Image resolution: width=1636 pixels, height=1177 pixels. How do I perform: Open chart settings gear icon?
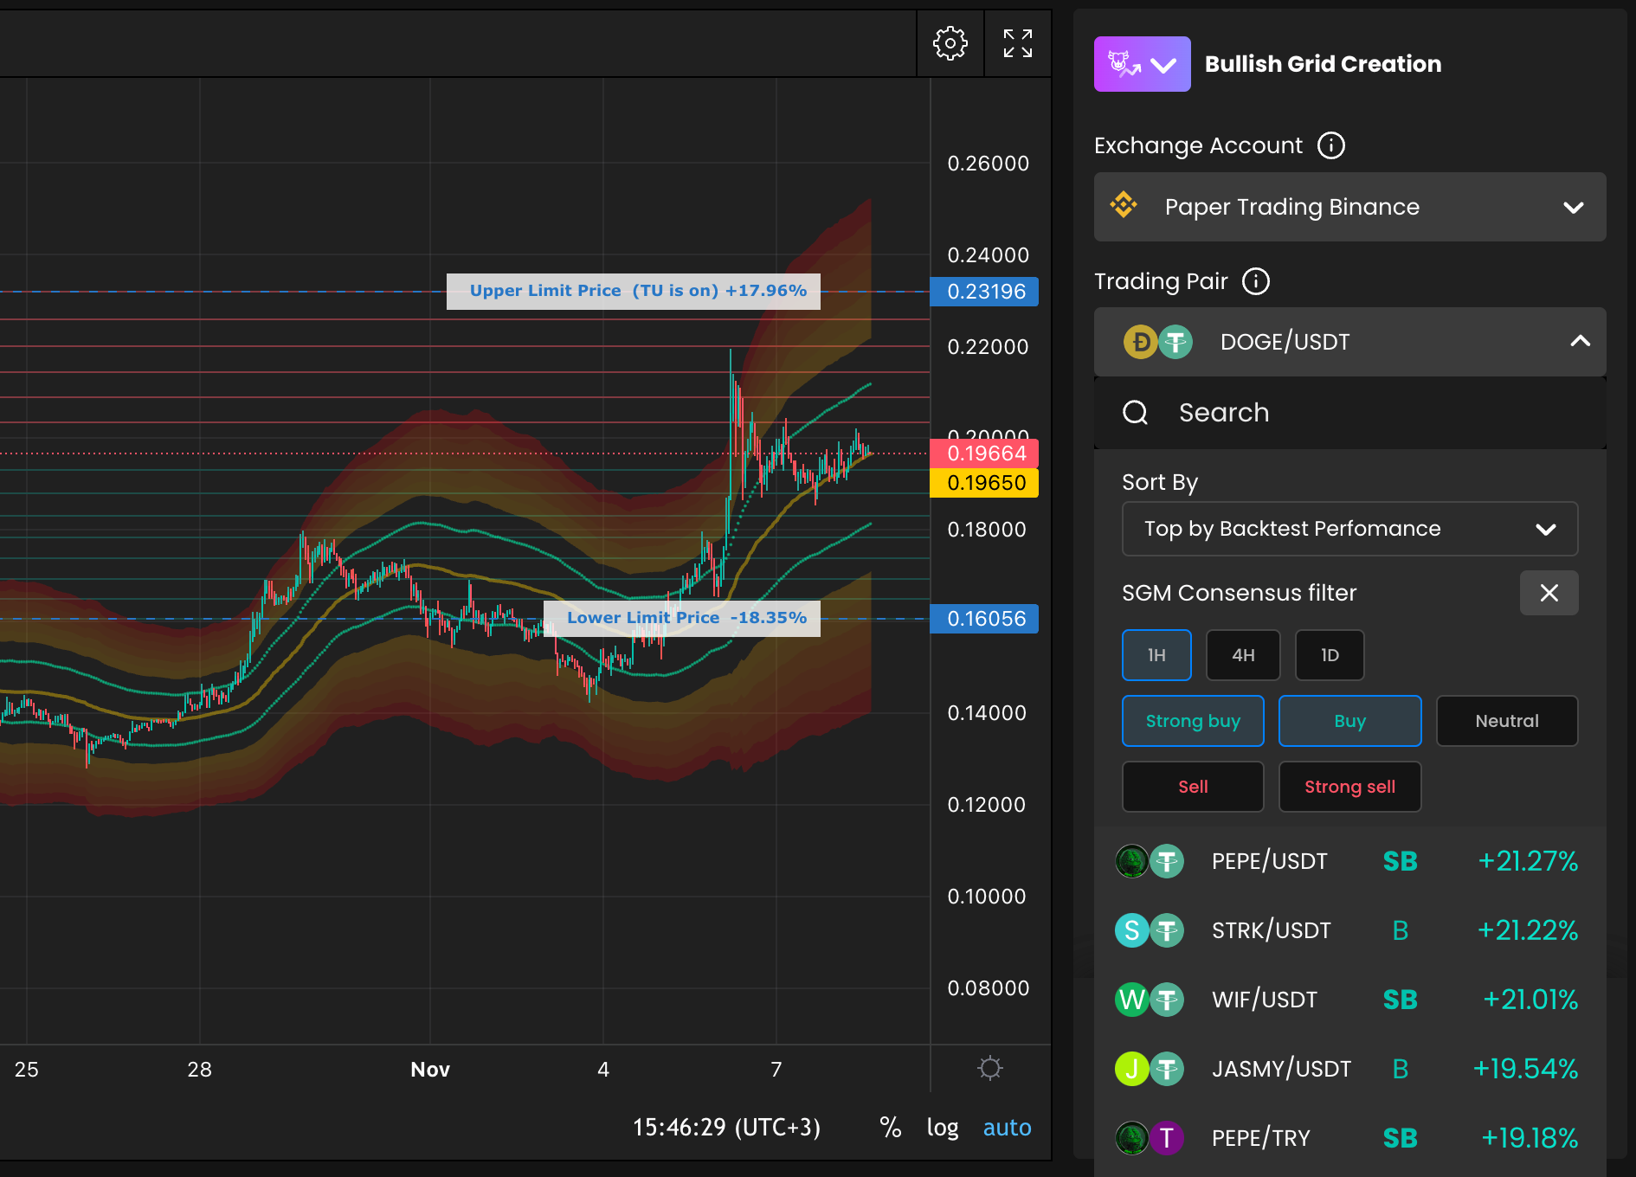pos(950,43)
